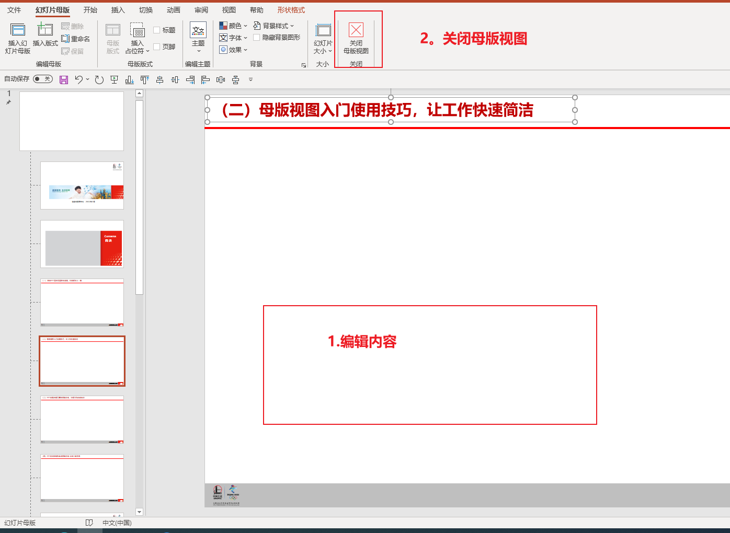Viewport: 730px width, 533px height.
Task: Switch to the Review tab
Action: 201,10
